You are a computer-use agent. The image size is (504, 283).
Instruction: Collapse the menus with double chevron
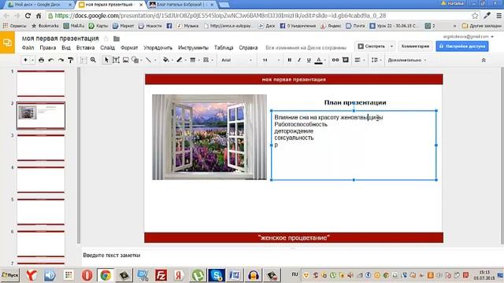tap(484, 60)
